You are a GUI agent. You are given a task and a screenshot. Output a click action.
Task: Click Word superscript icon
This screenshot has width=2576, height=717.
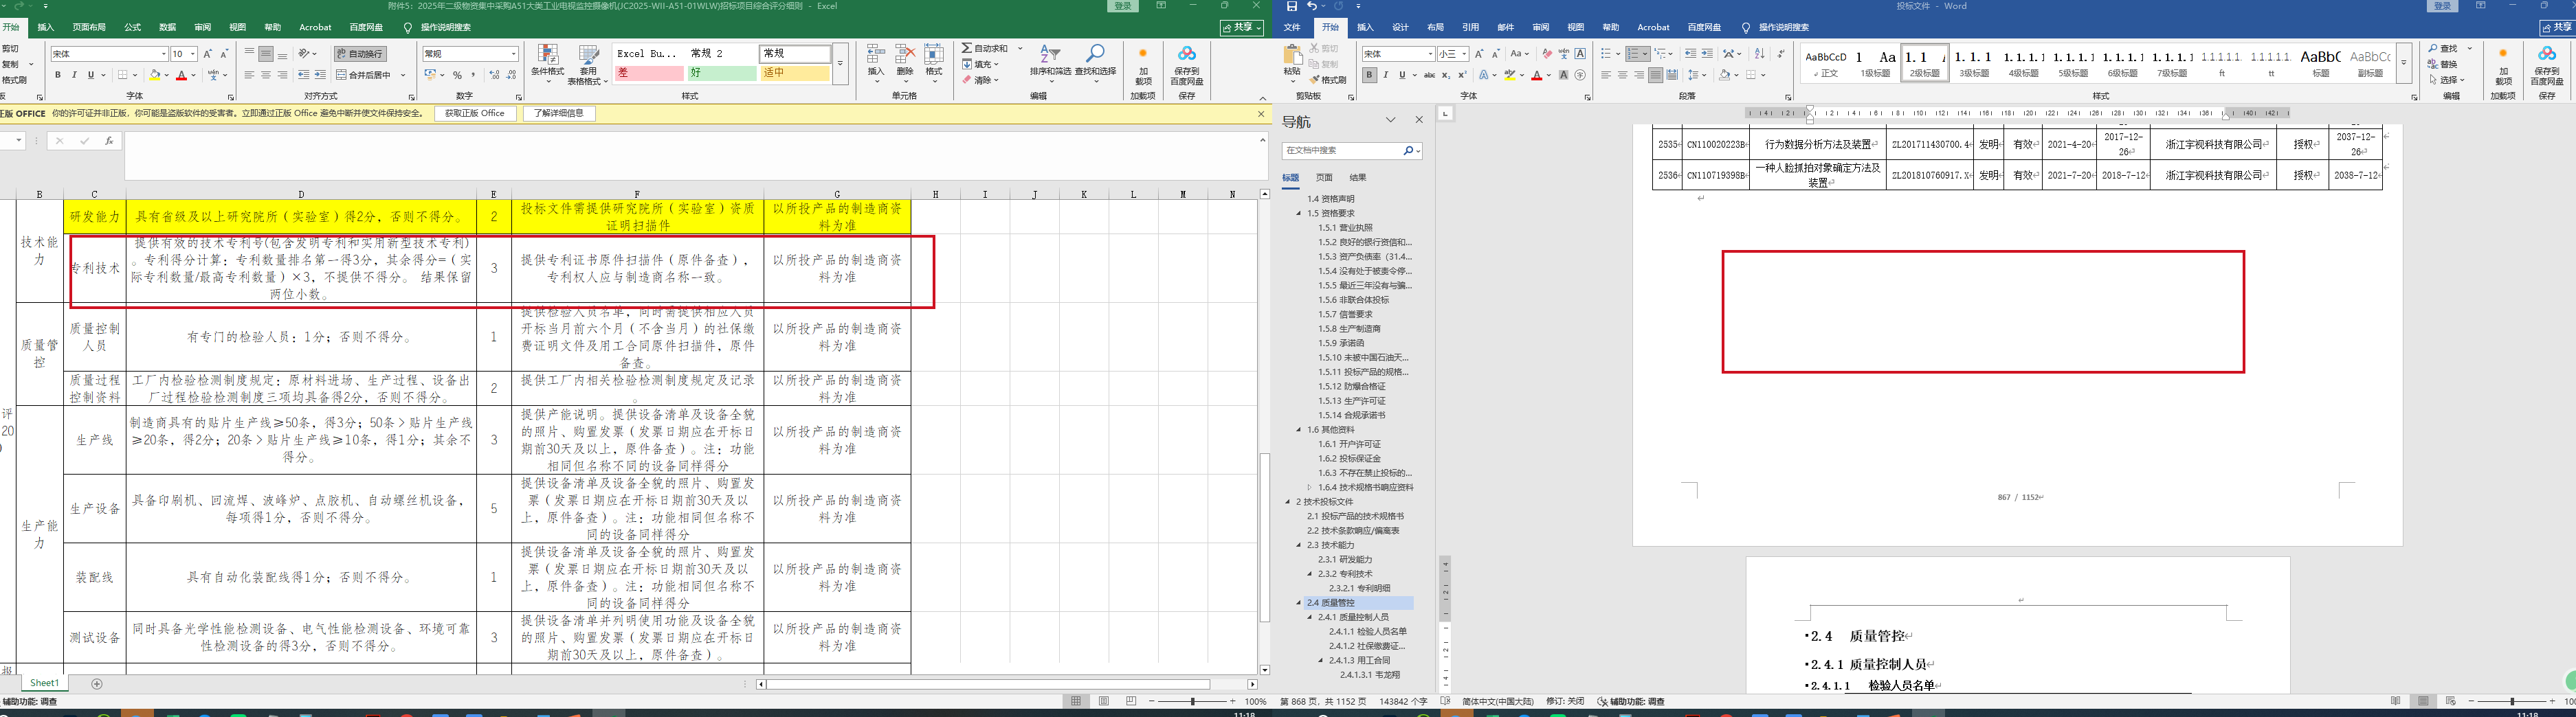pyautogui.click(x=1462, y=75)
